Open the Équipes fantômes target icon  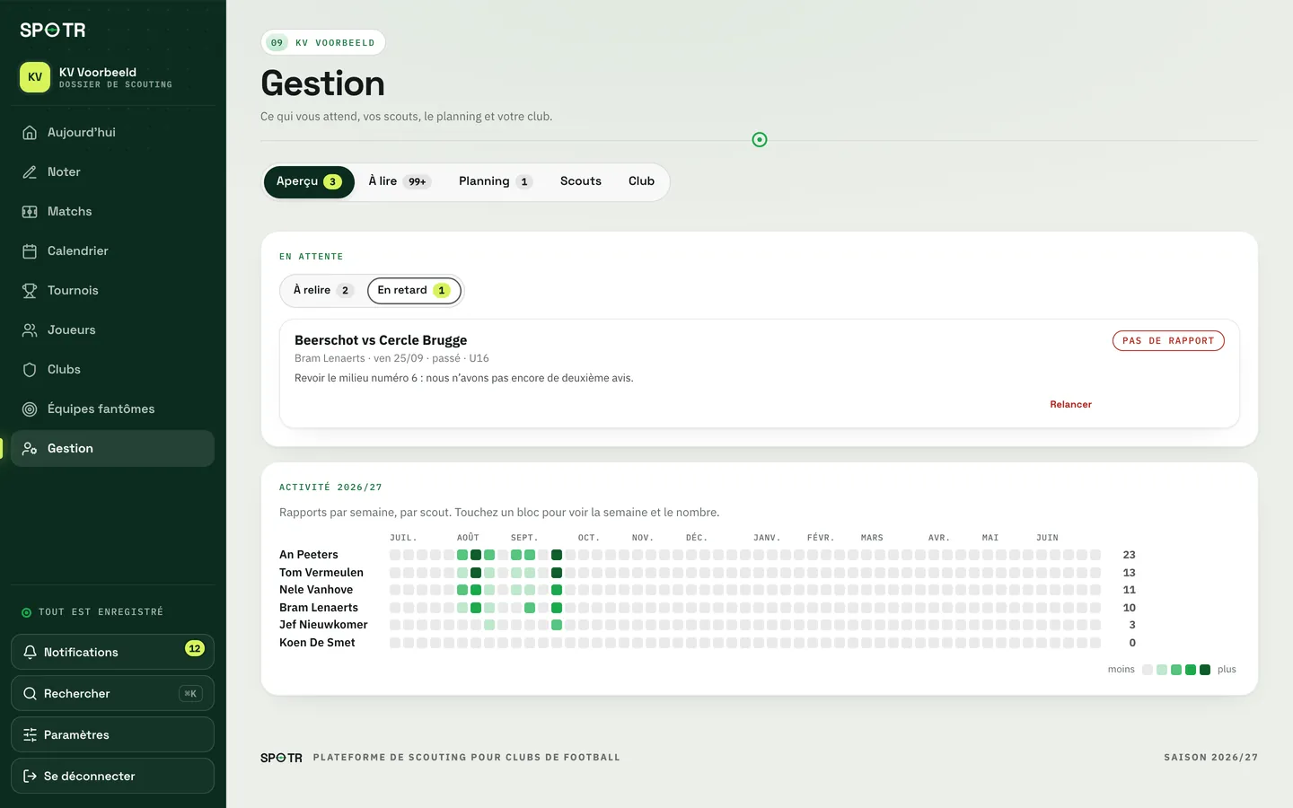[x=30, y=409]
